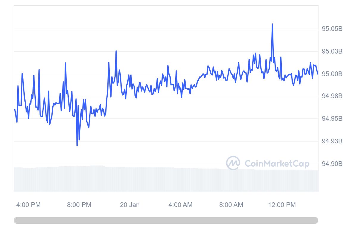Click the 95.03B y-axis label
Viewport: 357px width, 238px height.
coord(332,51)
